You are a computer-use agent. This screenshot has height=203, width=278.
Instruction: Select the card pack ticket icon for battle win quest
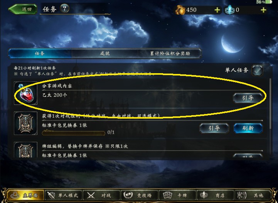pyautogui.click(x=25, y=123)
